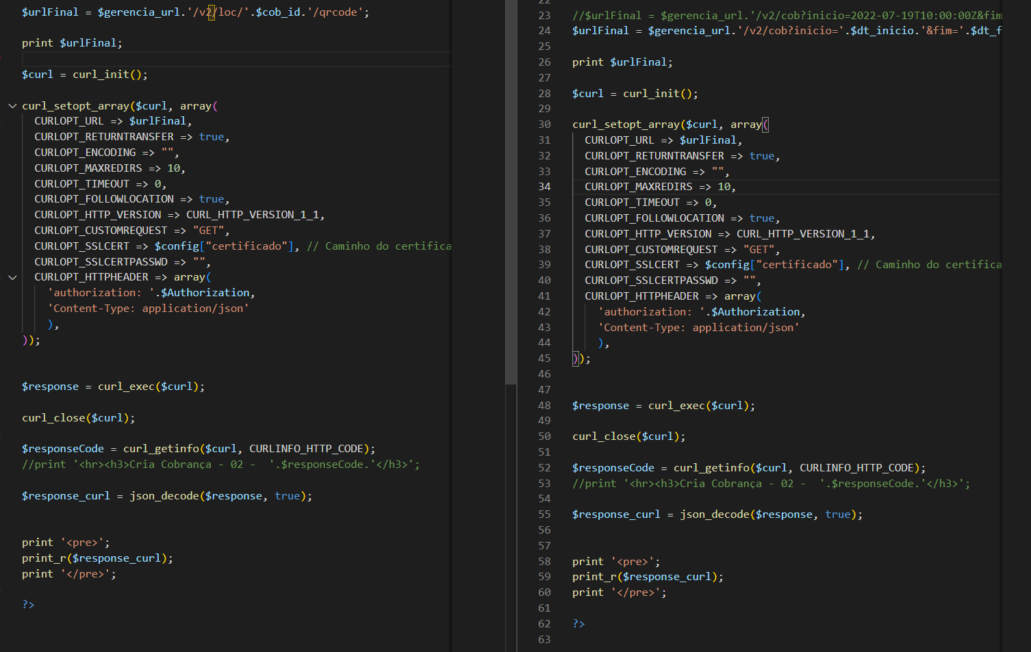1031x652 pixels.
Task: Click 'Content-Type: application/json' on line 43
Action: (698, 328)
